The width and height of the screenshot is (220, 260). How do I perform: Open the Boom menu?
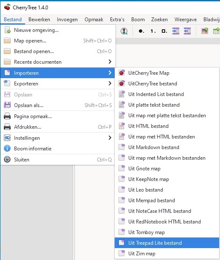tap(138, 20)
